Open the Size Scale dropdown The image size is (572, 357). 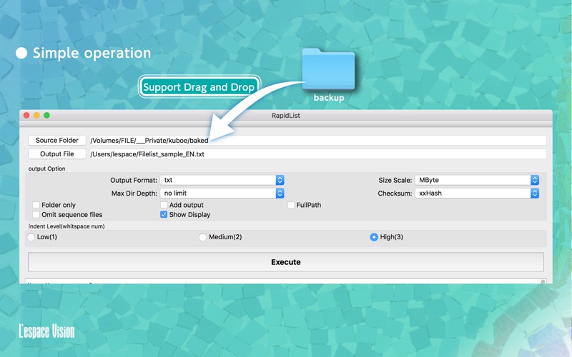click(477, 180)
